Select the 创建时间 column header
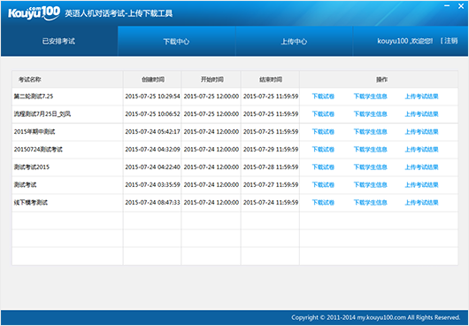 coord(153,80)
